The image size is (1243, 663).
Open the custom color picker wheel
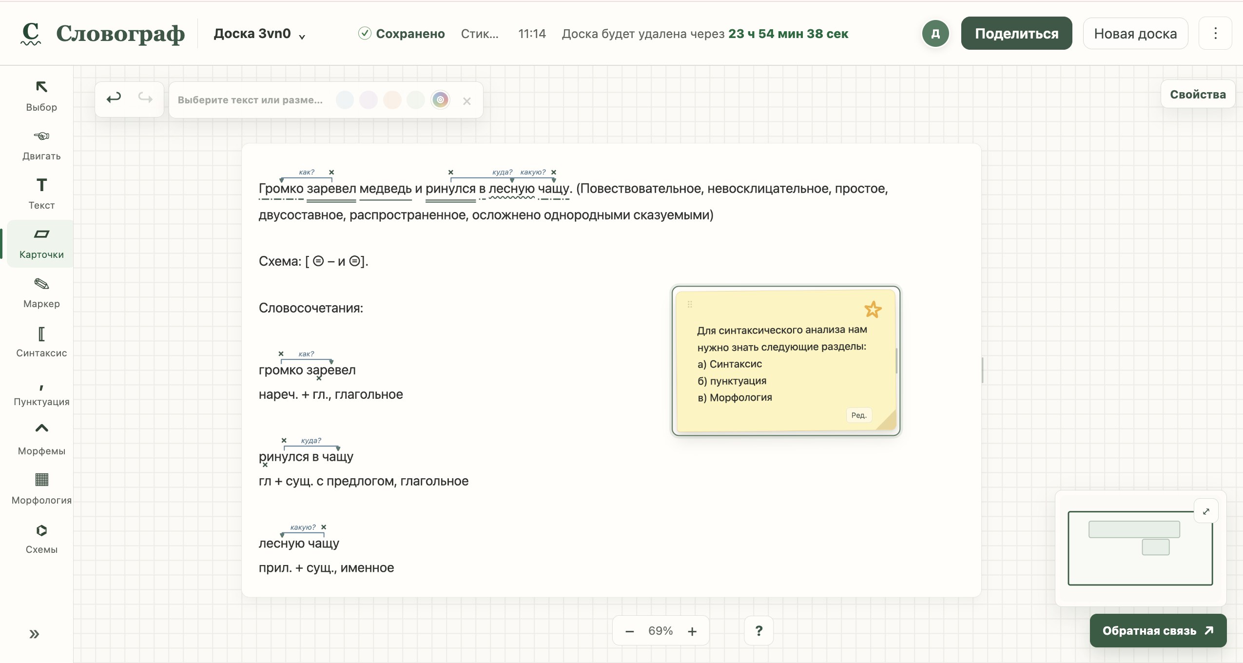[440, 99]
